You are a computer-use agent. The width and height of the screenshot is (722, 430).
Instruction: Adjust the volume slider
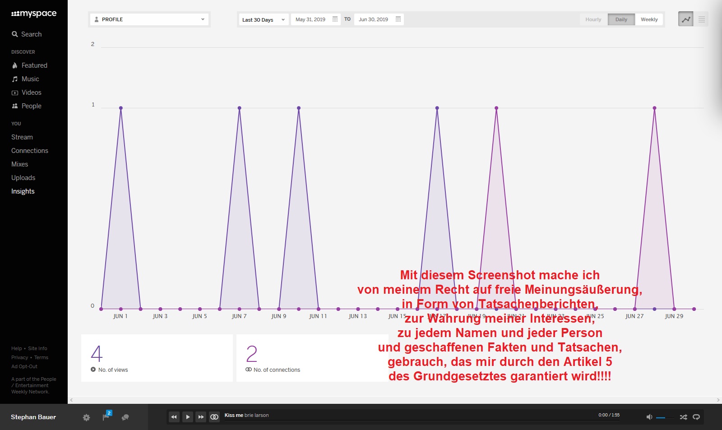[665, 418]
